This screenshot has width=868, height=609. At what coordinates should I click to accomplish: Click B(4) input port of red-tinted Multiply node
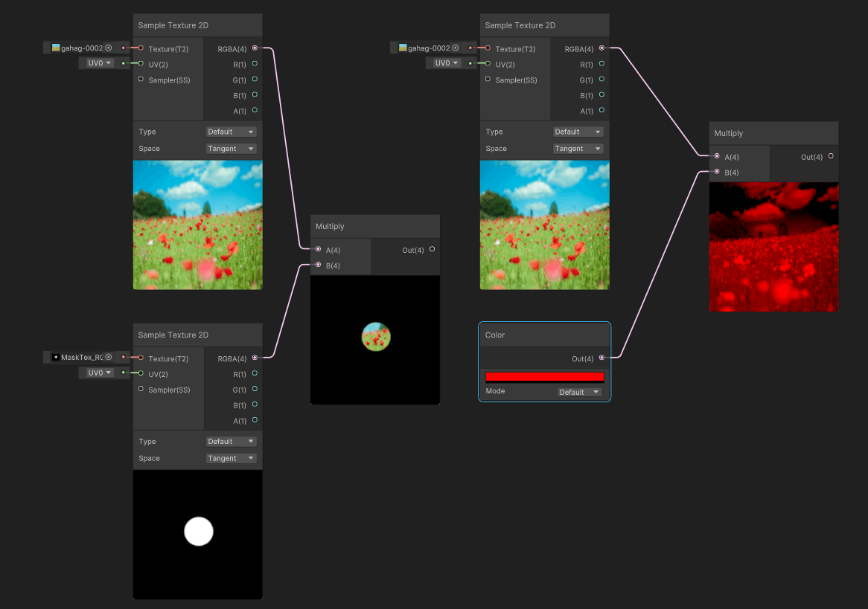(x=717, y=172)
